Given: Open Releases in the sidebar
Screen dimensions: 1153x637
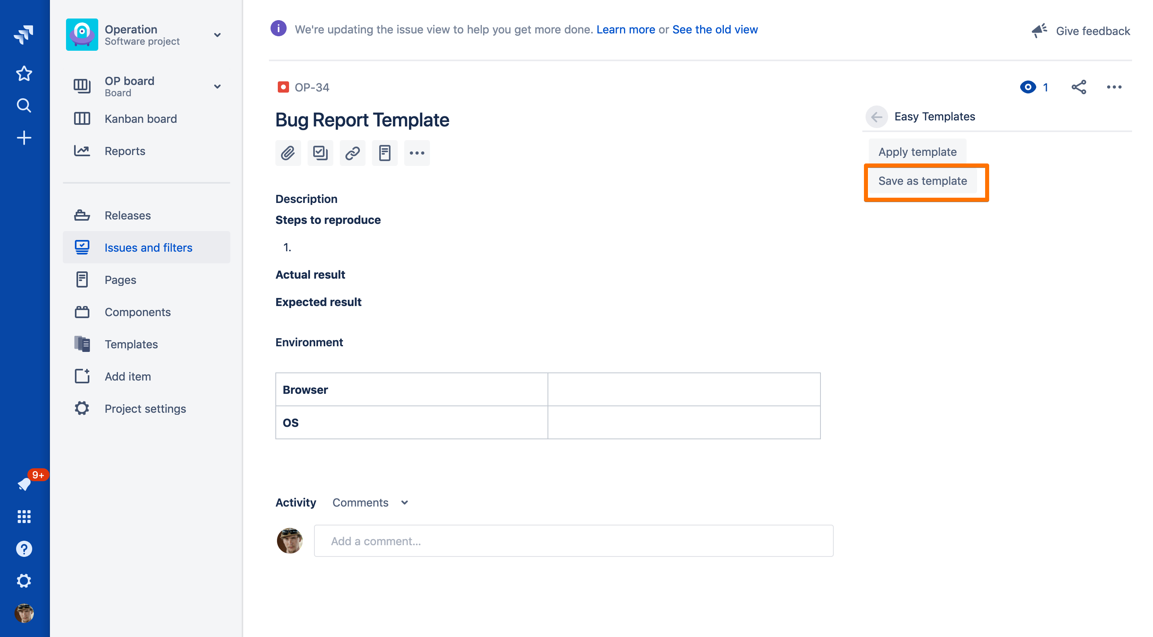Looking at the screenshot, I should click(128, 215).
